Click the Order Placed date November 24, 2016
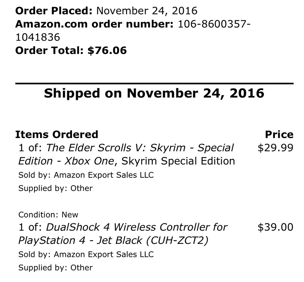304x282 pixels. click(x=147, y=10)
